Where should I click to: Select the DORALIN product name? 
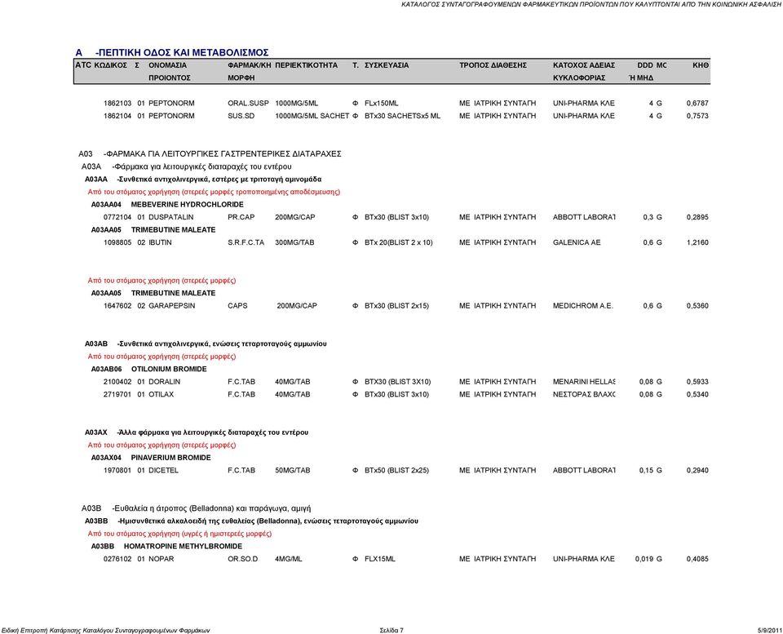164,382
